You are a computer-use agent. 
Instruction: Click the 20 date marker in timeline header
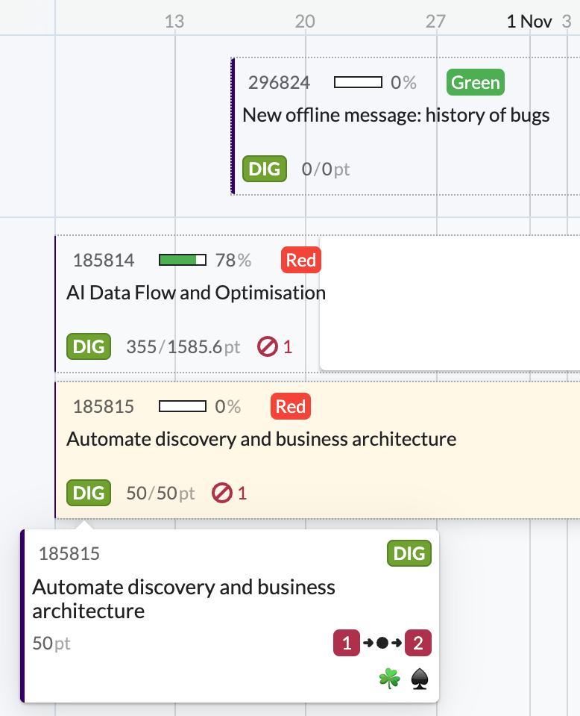(x=304, y=21)
